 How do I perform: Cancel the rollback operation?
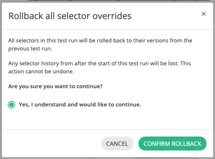pyautogui.click(x=117, y=144)
